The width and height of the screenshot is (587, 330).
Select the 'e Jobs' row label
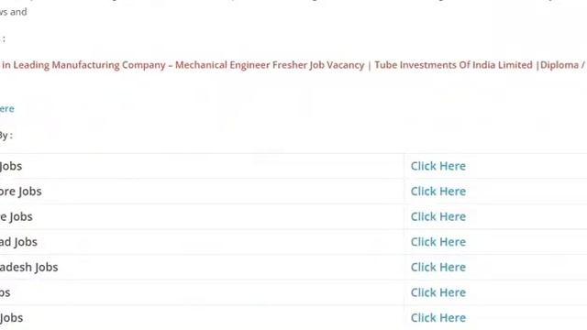(17, 217)
